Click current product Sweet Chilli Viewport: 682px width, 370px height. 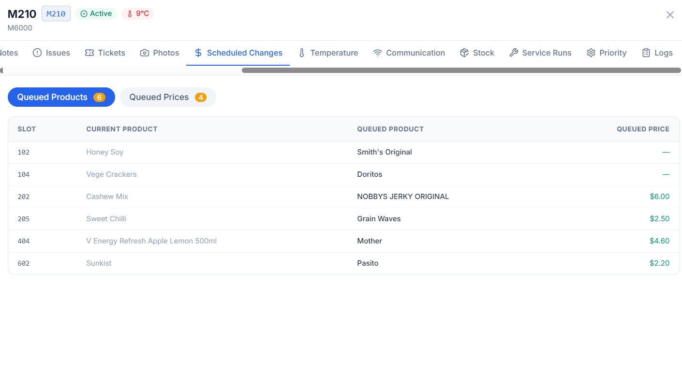[x=106, y=219]
